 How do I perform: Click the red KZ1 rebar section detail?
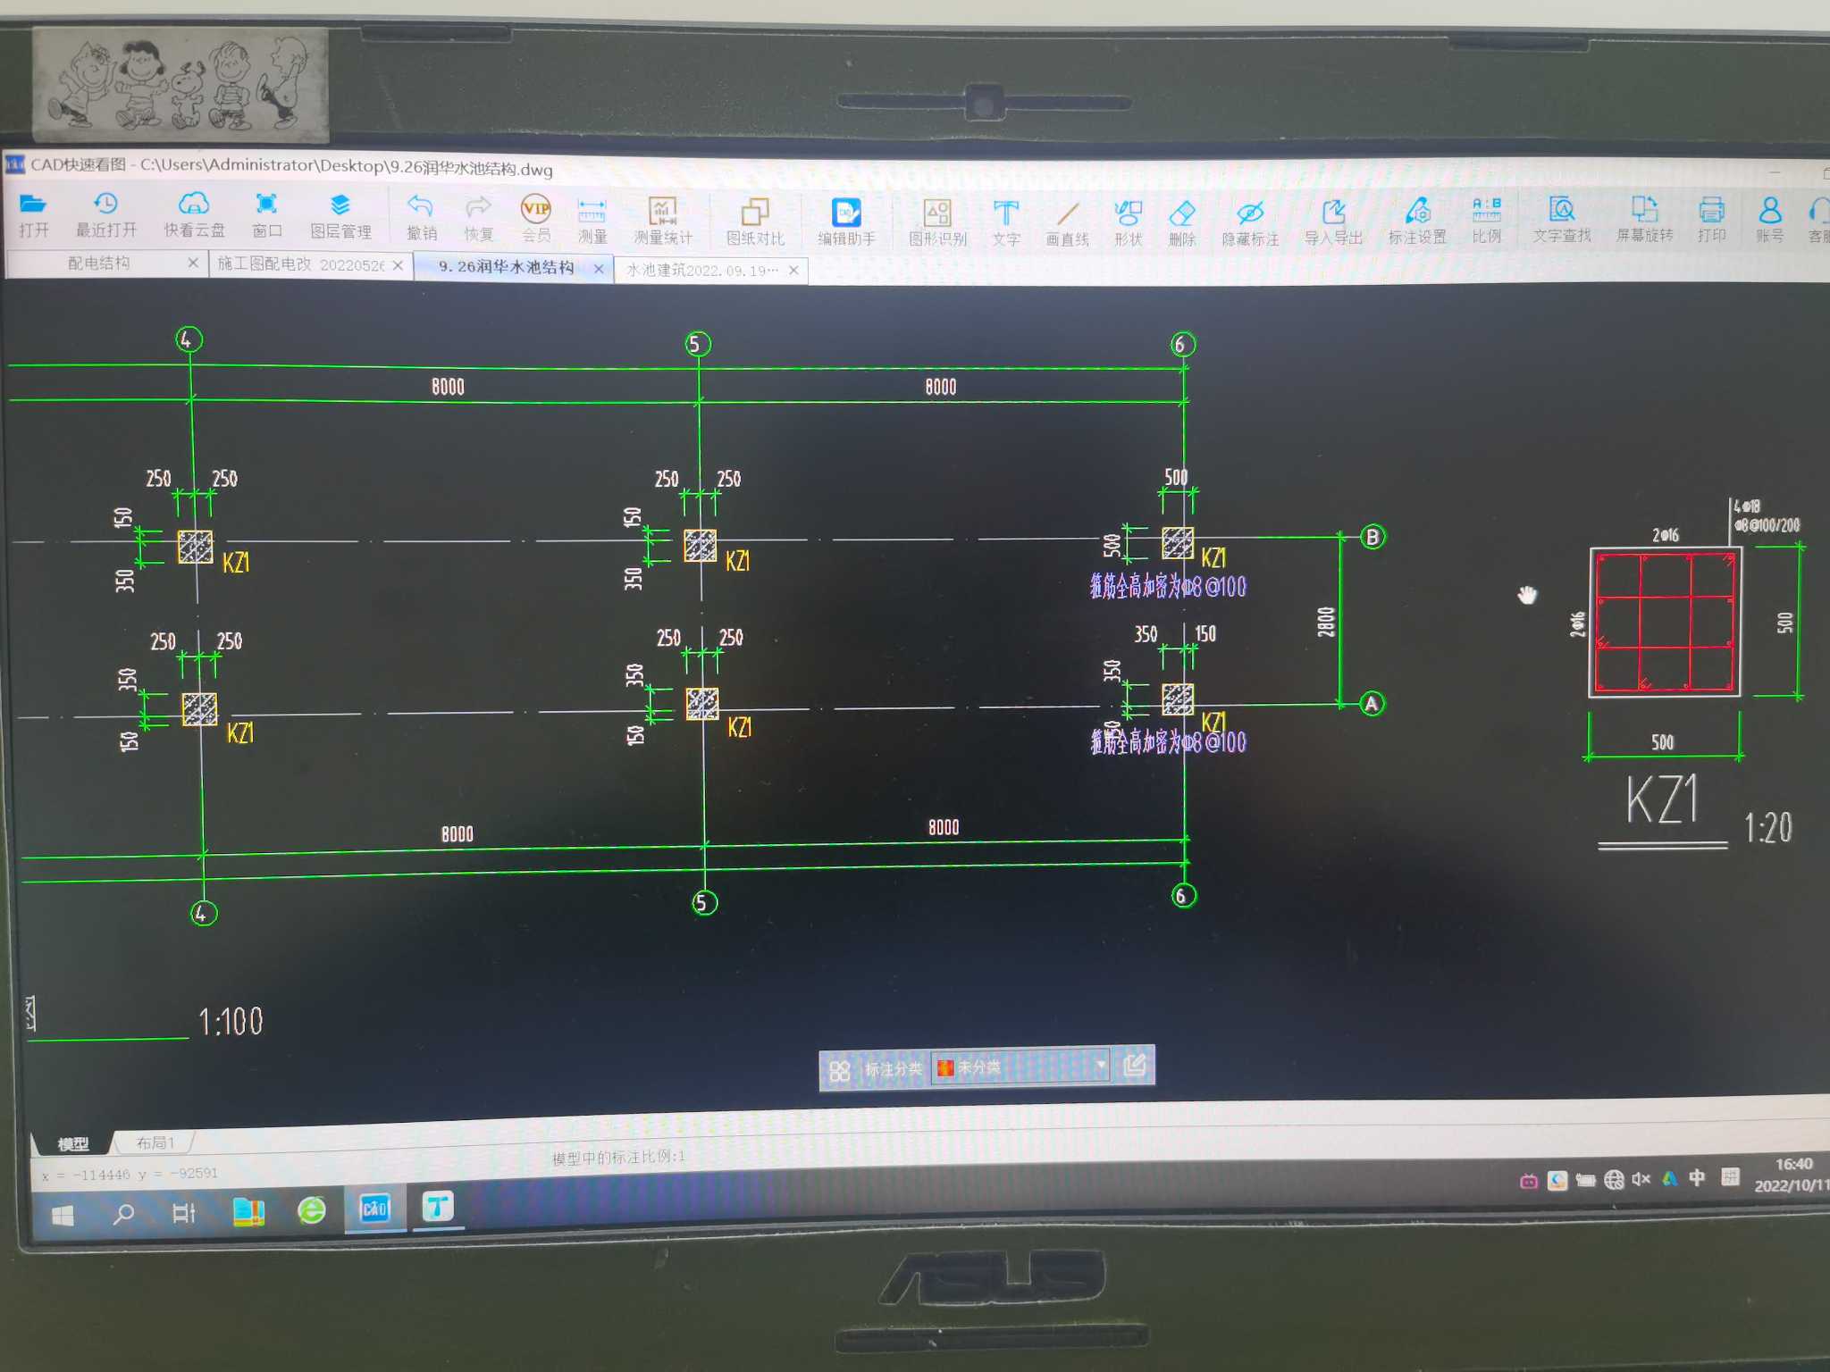point(1665,623)
